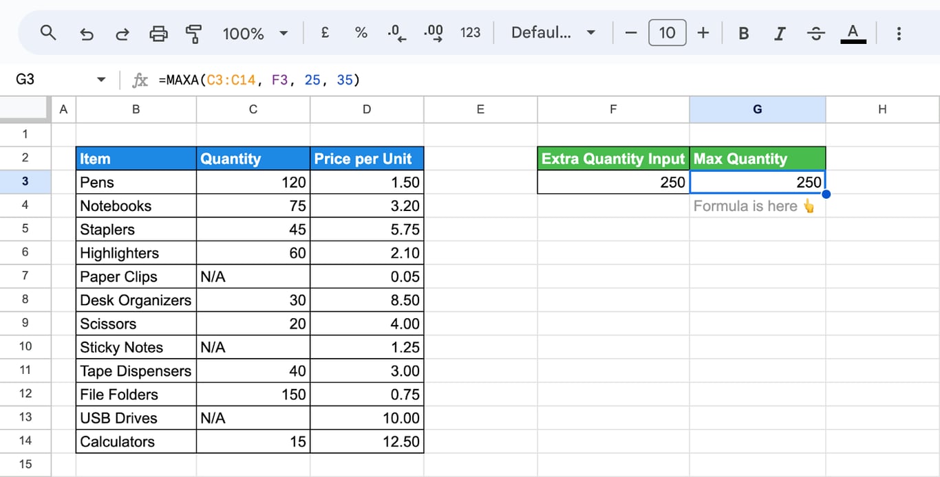The image size is (940, 477).
Task: Click the fx function icon
Action: [140, 80]
